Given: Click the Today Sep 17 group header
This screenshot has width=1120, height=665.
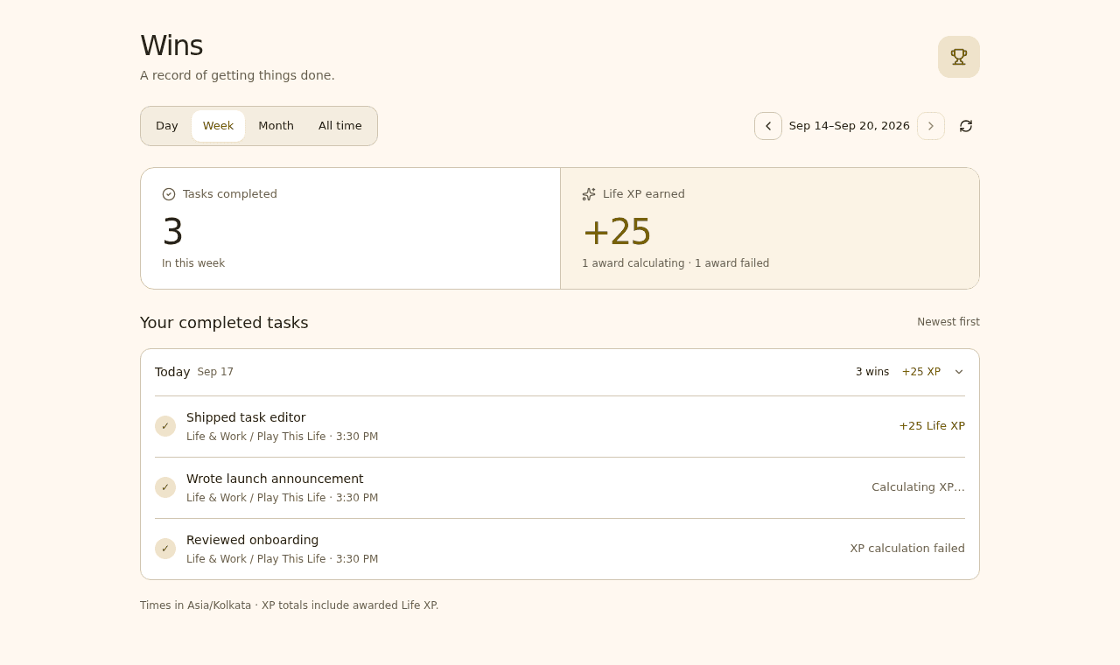Looking at the screenshot, I should click(x=560, y=372).
